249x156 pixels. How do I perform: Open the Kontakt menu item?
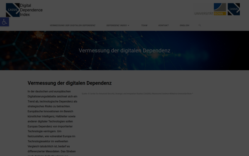pyautogui.click(x=164, y=25)
